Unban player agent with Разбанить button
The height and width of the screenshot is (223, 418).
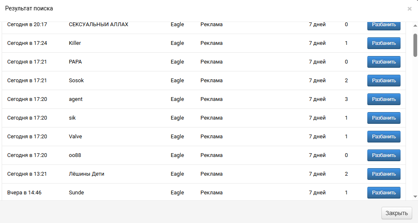(384, 99)
